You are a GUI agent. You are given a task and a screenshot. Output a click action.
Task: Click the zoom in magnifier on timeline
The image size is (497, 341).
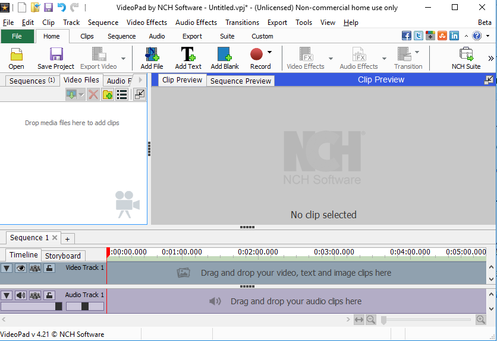[481, 320]
